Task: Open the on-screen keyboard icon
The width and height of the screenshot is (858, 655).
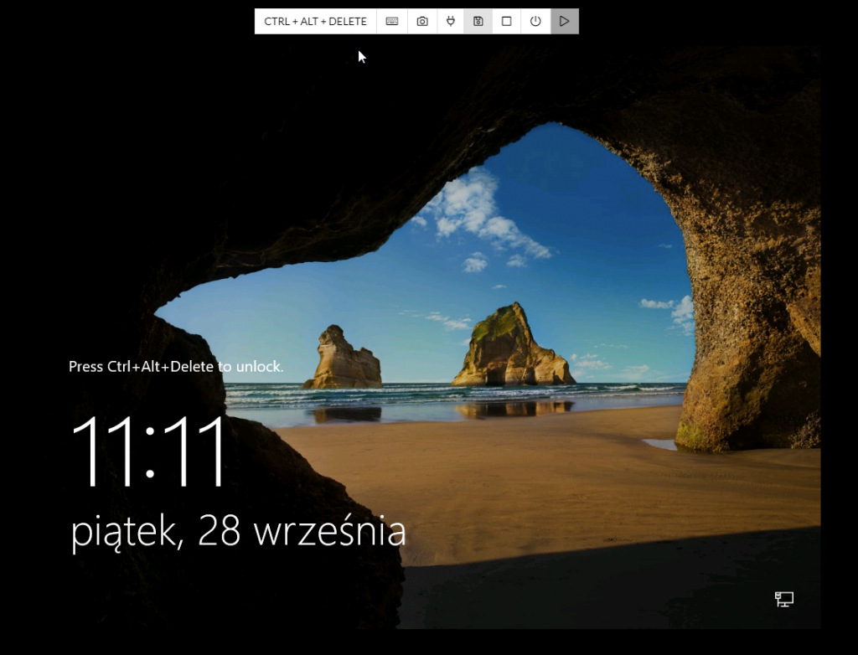Action: 392,21
